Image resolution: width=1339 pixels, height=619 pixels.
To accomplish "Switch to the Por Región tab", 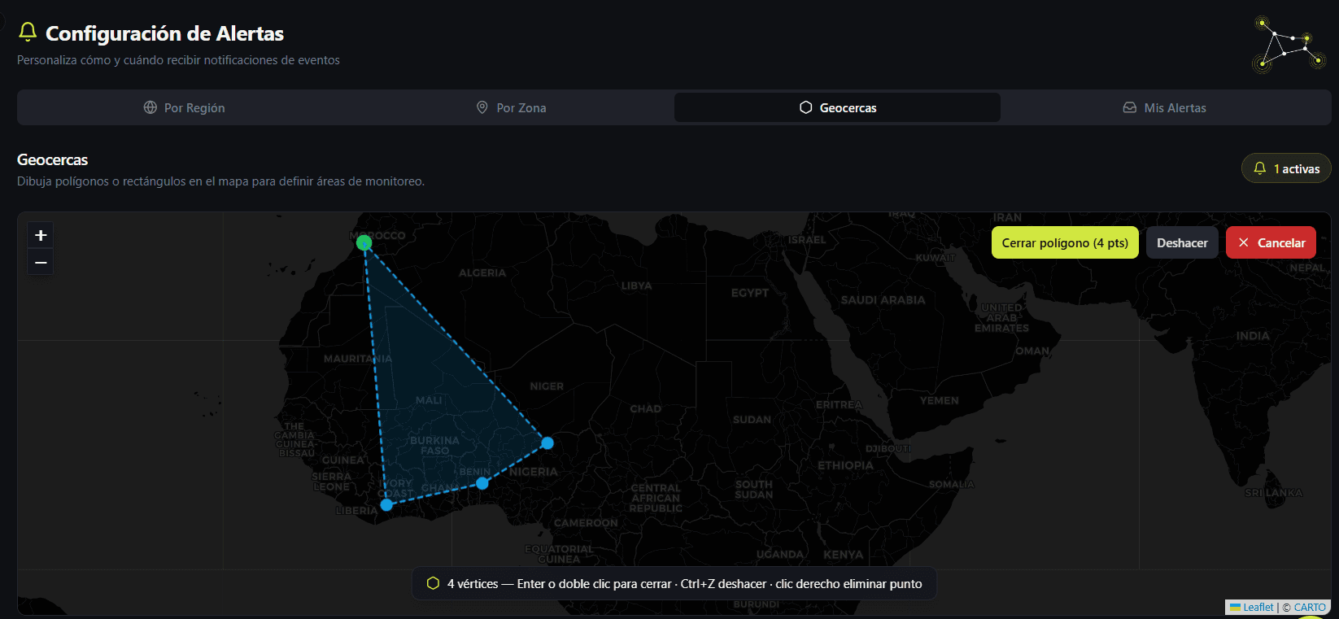I will coord(184,107).
